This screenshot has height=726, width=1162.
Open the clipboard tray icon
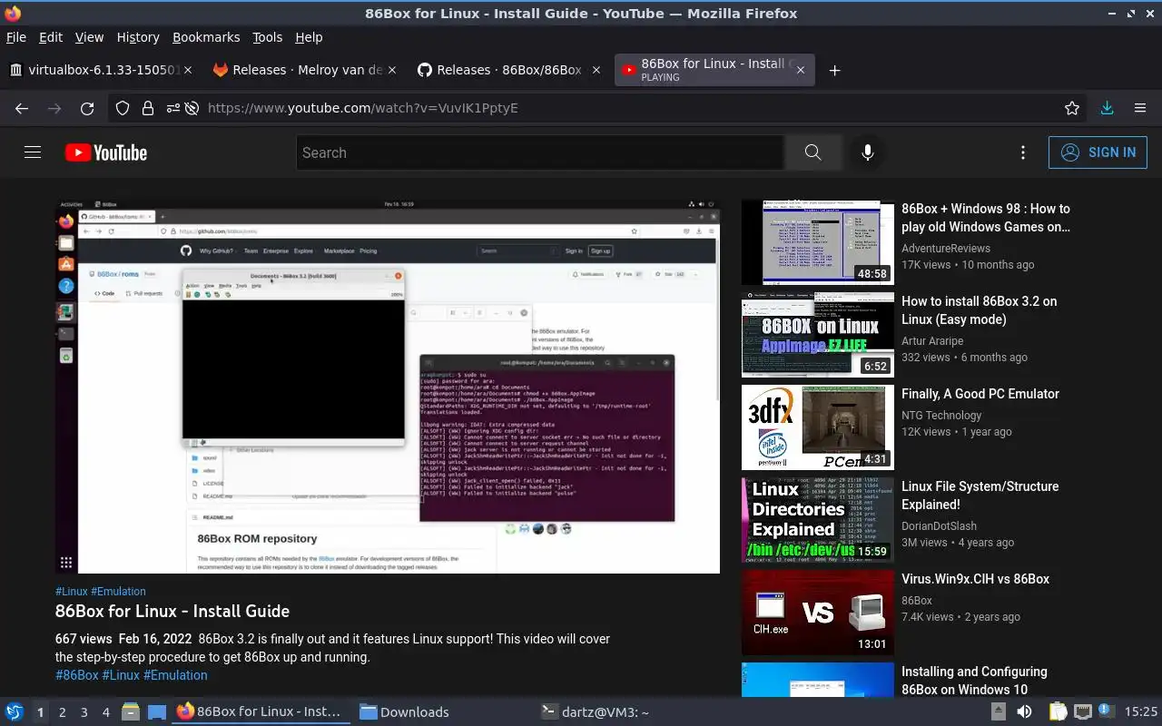click(1058, 711)
